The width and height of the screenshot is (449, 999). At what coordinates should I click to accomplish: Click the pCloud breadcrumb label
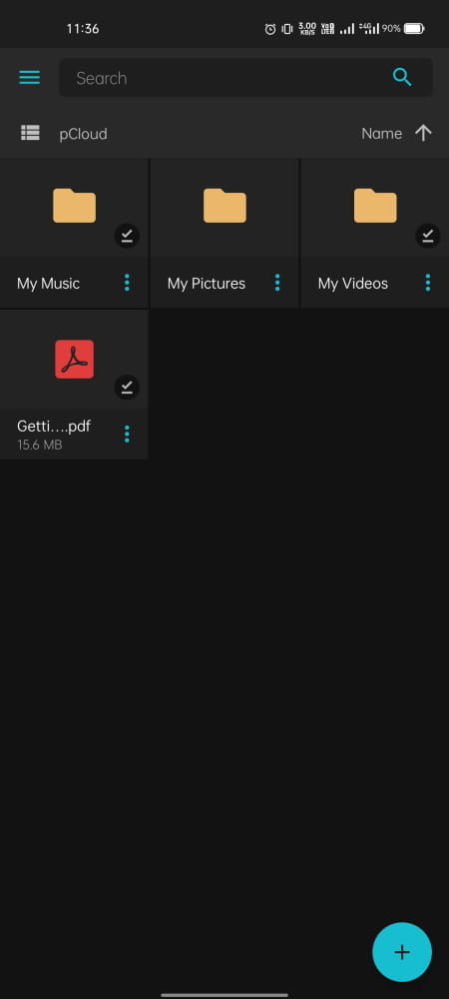tap(83, 134)
